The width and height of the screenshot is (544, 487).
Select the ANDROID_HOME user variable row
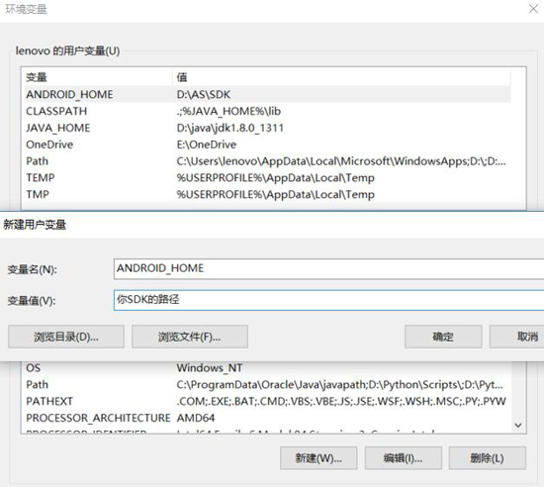pyautogui.click(x=266, y=94)
